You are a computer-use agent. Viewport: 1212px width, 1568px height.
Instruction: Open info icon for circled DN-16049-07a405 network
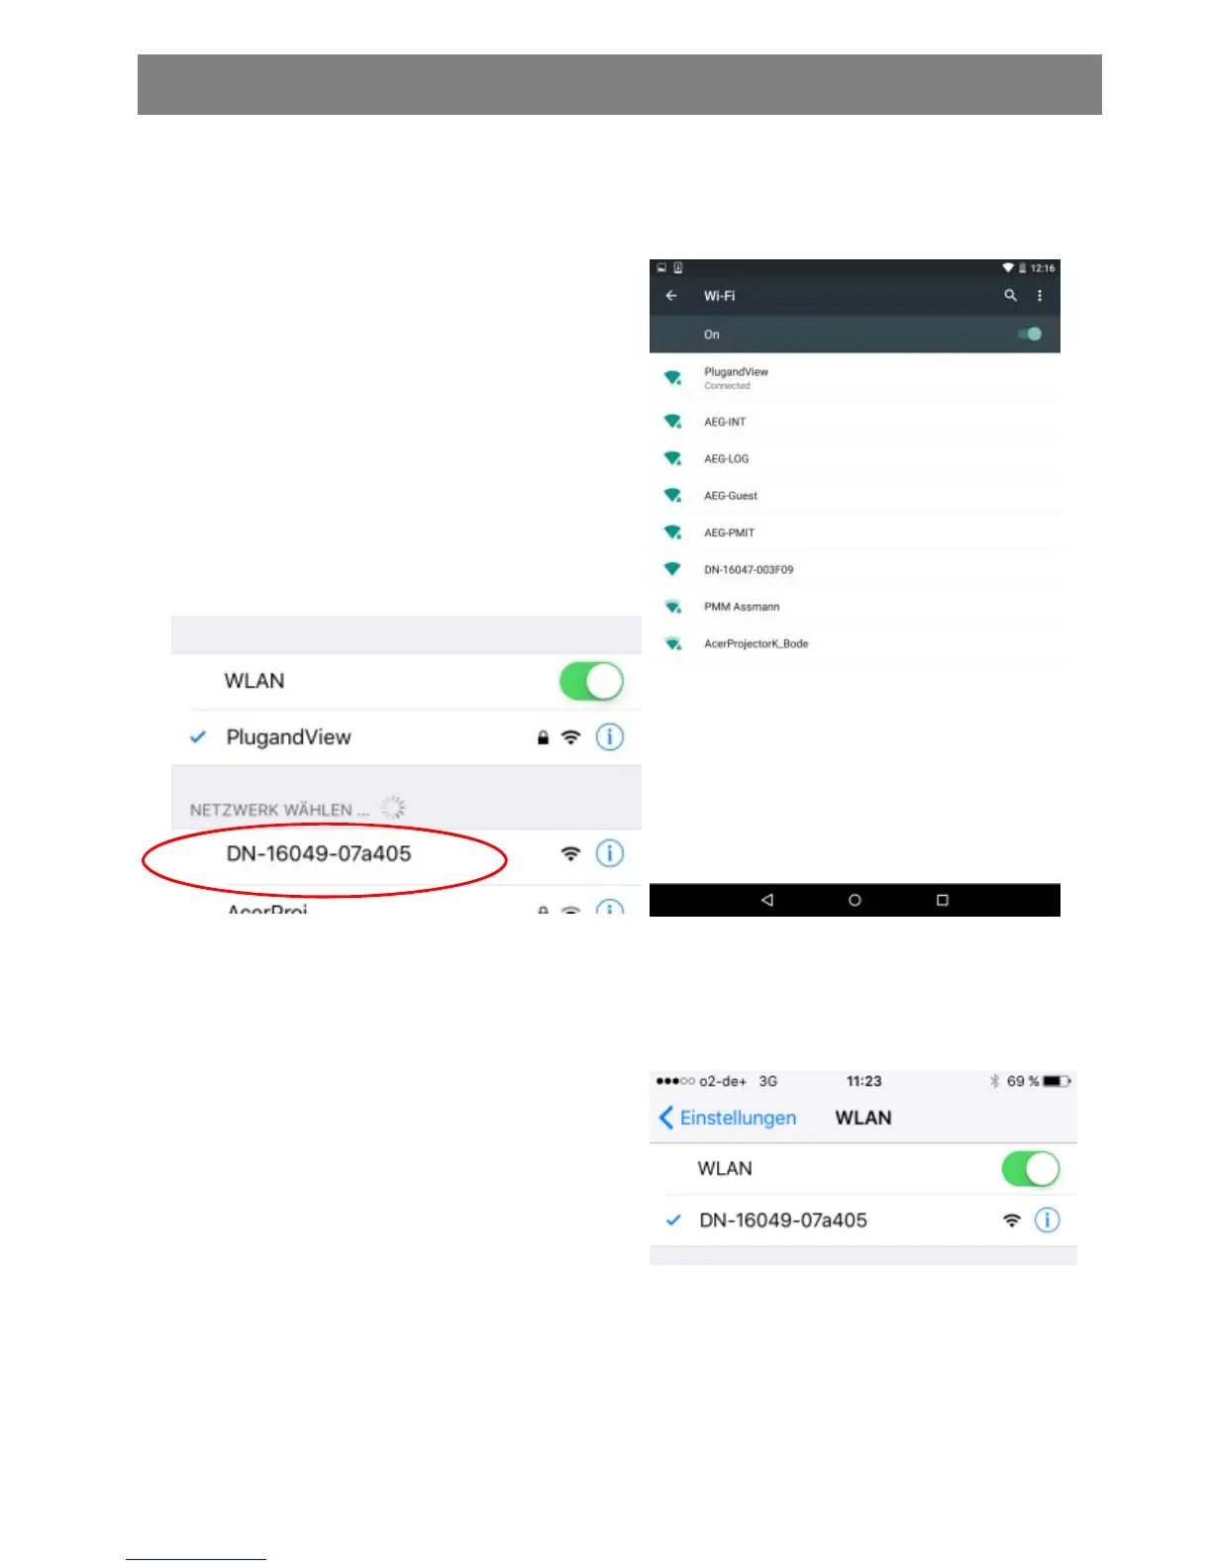click(x=610, y=853)
